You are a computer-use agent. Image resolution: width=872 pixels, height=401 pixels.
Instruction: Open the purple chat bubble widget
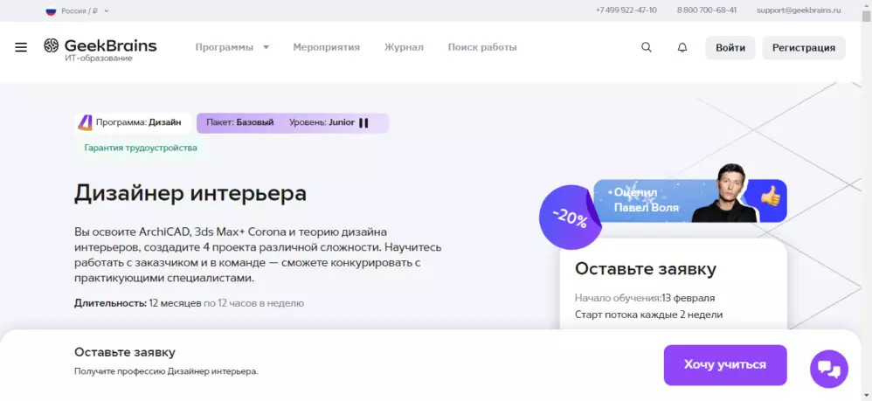click(x=829, y=369)
